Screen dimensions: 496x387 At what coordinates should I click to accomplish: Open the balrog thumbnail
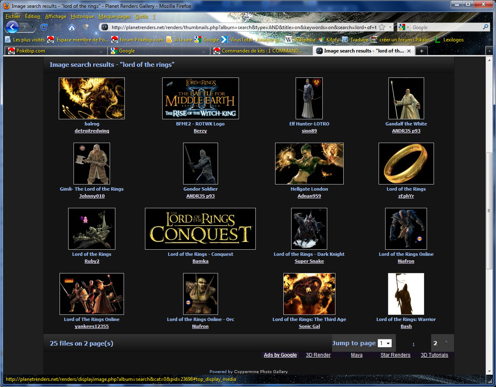pyautogui.click(x=92, y=98)
